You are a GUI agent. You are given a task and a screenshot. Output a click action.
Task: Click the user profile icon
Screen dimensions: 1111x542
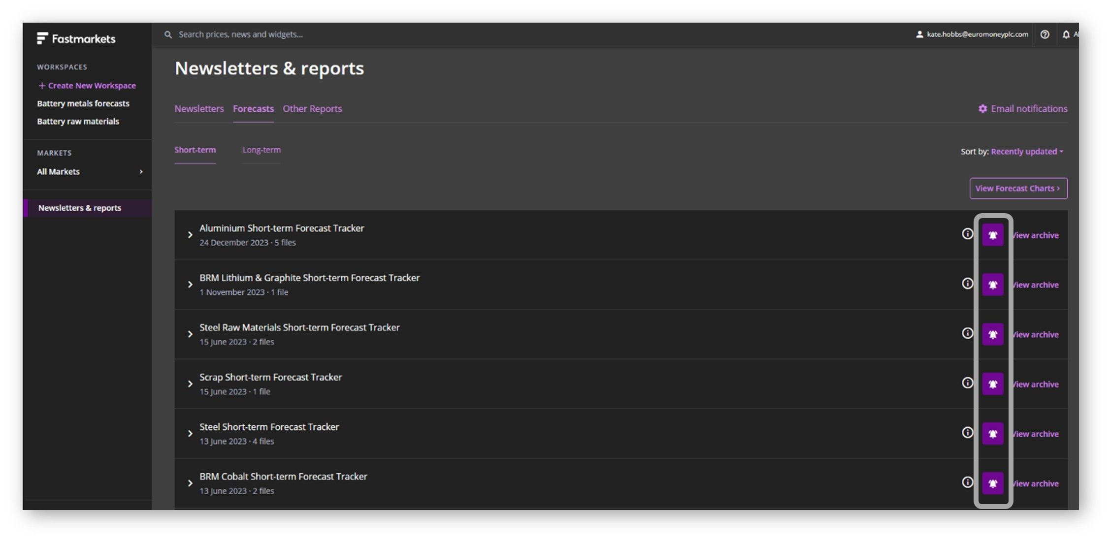point(919,34)
